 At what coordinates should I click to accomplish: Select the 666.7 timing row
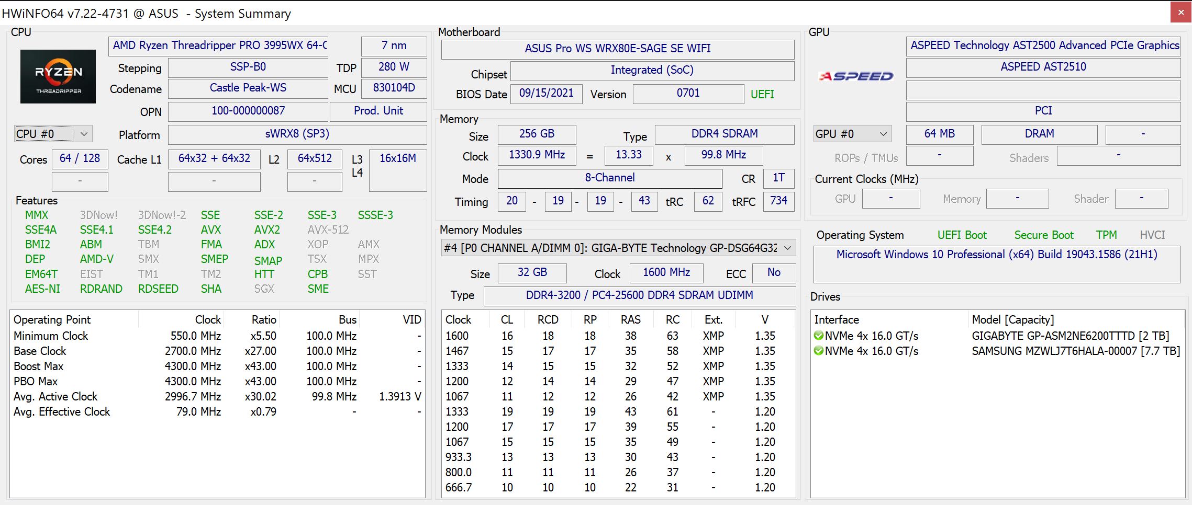coord(618,487)
